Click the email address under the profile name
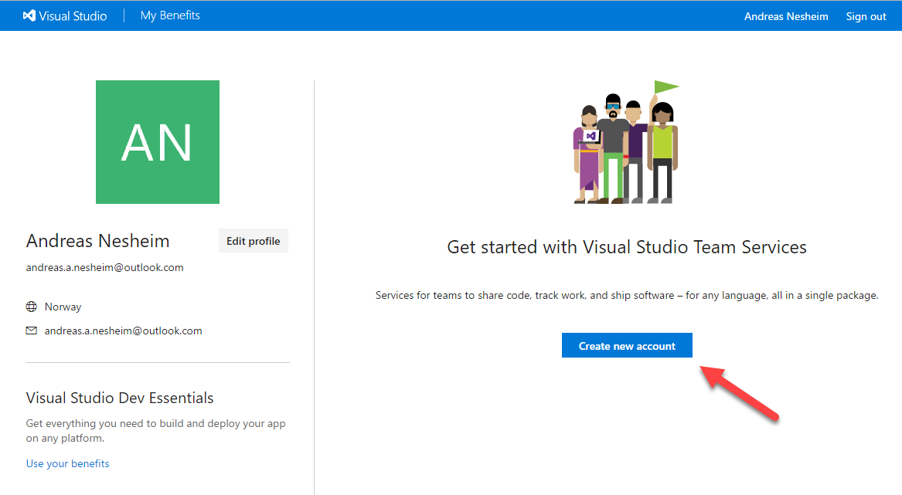The width and height of the screenshot is (902, 495). point(104,267)
